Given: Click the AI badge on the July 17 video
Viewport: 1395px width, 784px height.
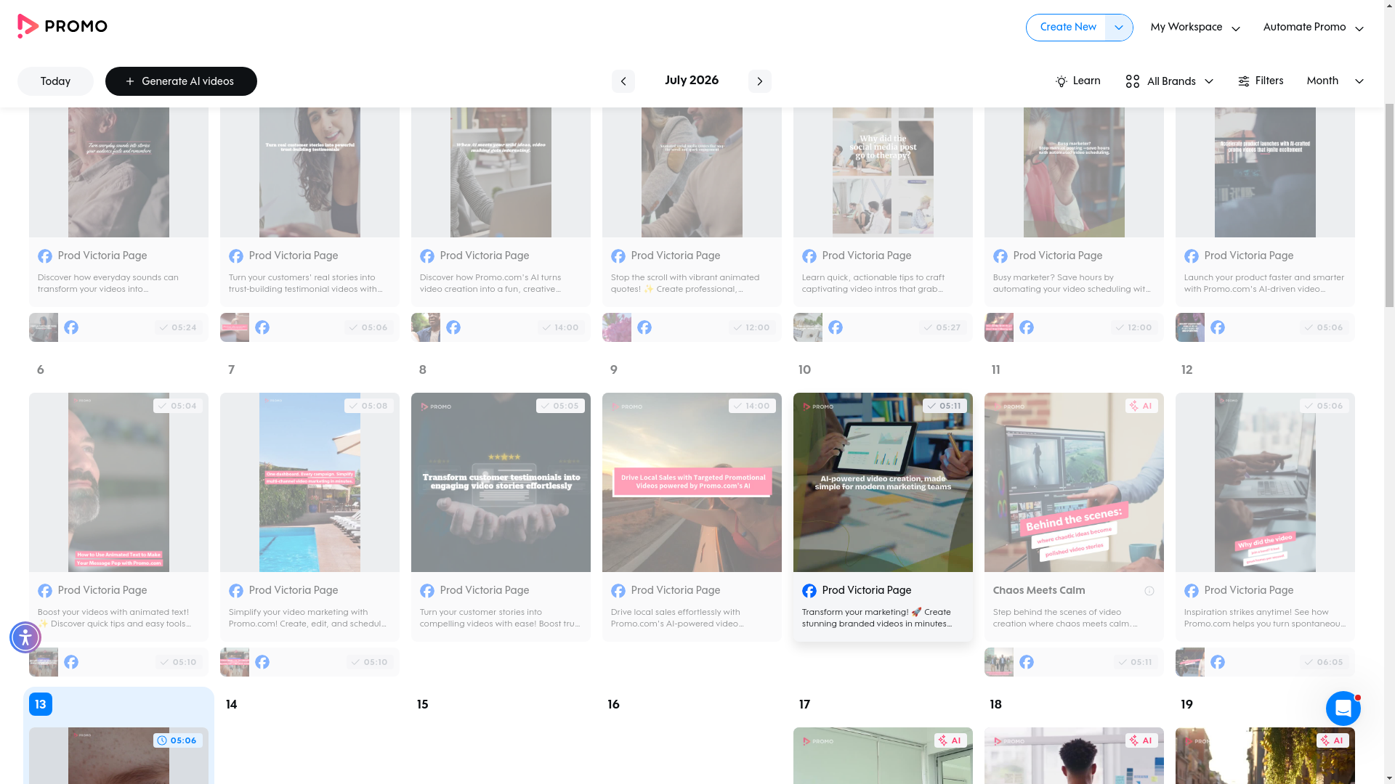Looking at the screenshot, I should click(950, 740).
